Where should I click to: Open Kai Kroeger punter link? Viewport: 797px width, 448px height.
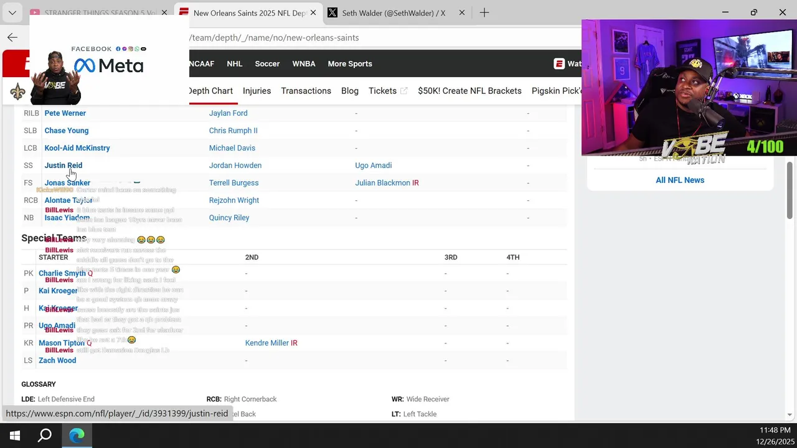pos(58,291)
